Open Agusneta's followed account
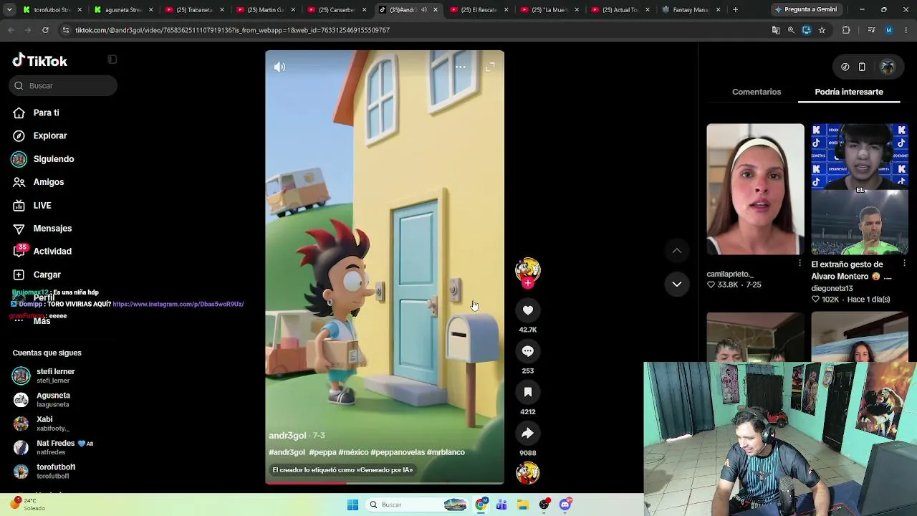The height and width of the screenshot is (516, 917). point(42,399)
